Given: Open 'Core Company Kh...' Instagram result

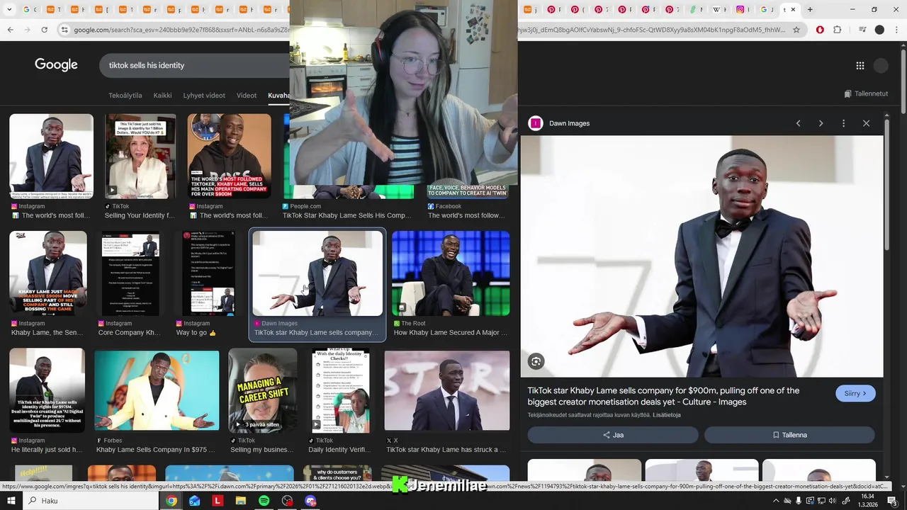Looking at the screenshot, I should coord(130,284).
